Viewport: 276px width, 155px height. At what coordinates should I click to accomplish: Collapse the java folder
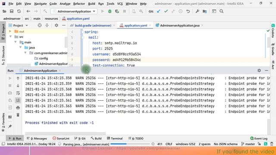pos(20,47)
